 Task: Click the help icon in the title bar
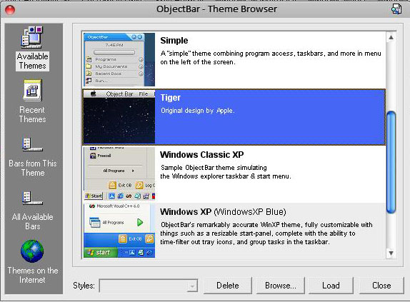(x=396, y=9)
